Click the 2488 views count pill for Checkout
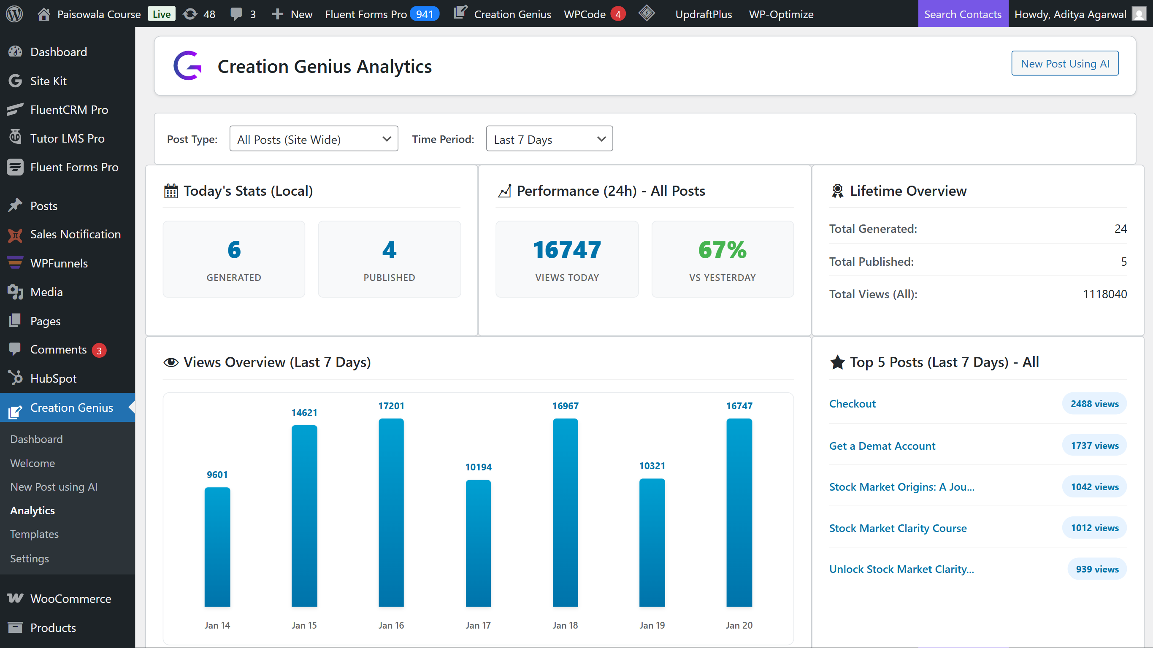The height and width of the screenshot is (648, 1153). [1094, 403]
